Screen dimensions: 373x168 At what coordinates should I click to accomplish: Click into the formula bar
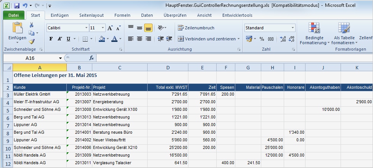(234, 58)
